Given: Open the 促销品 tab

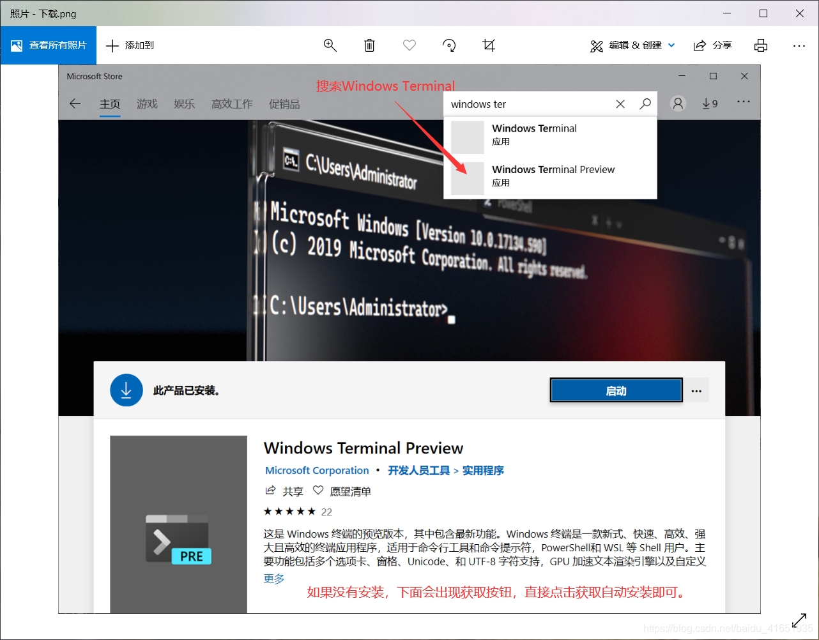Looking at the screenshot, I should [284, 104].
